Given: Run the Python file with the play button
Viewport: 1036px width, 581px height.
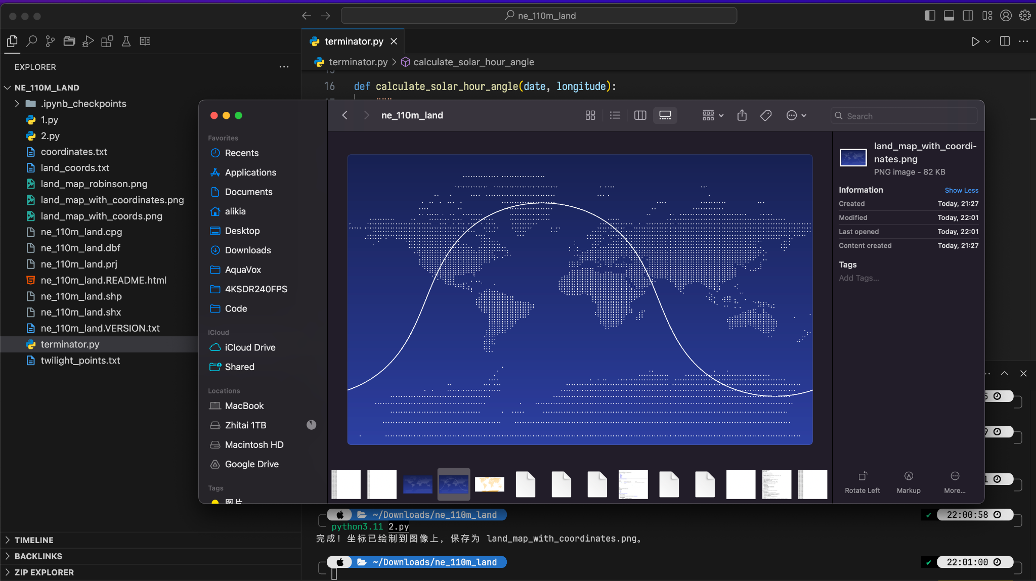Looking at the screenshot, I should tap(975, 41).
